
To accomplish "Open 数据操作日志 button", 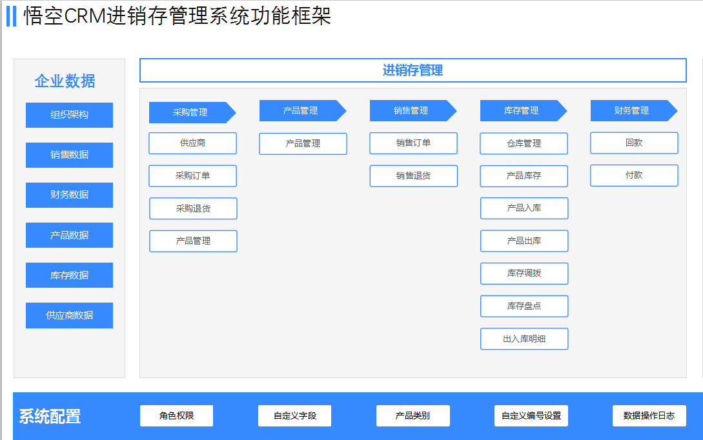I will pyautogui.click(x=649, y=415).
